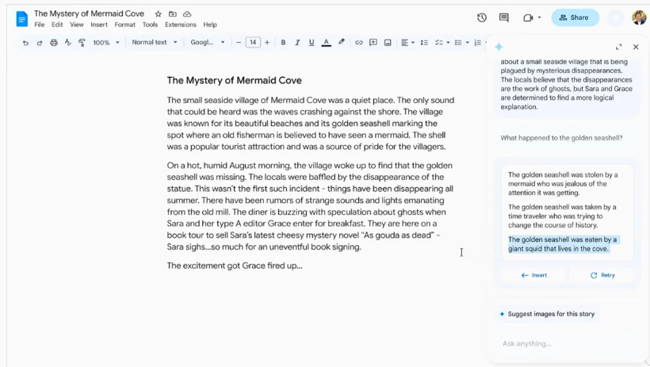Screen dimensions: 650x367
Task: Click the Google Docs home icon
Action: point(21,19)
